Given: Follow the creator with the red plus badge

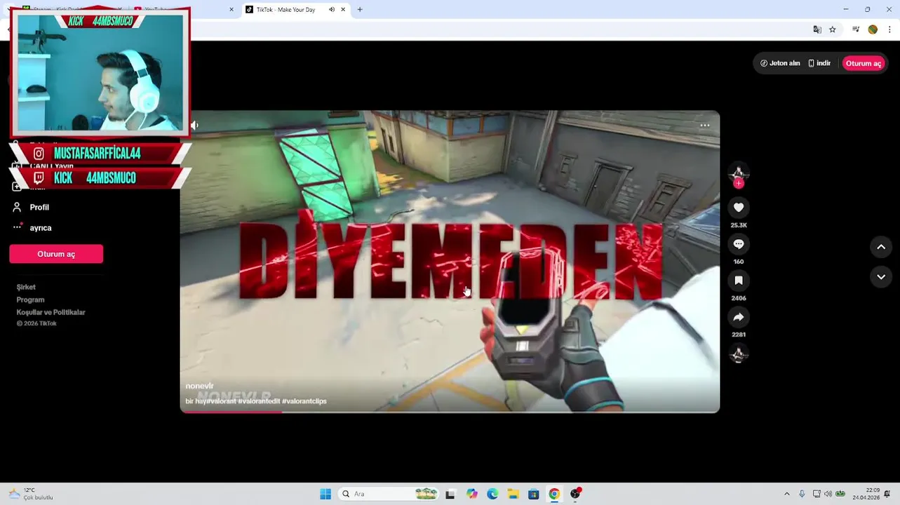Looking at the screenshot, I should 738,184.
